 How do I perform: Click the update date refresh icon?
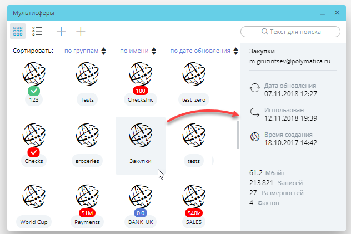coord(255,88)
